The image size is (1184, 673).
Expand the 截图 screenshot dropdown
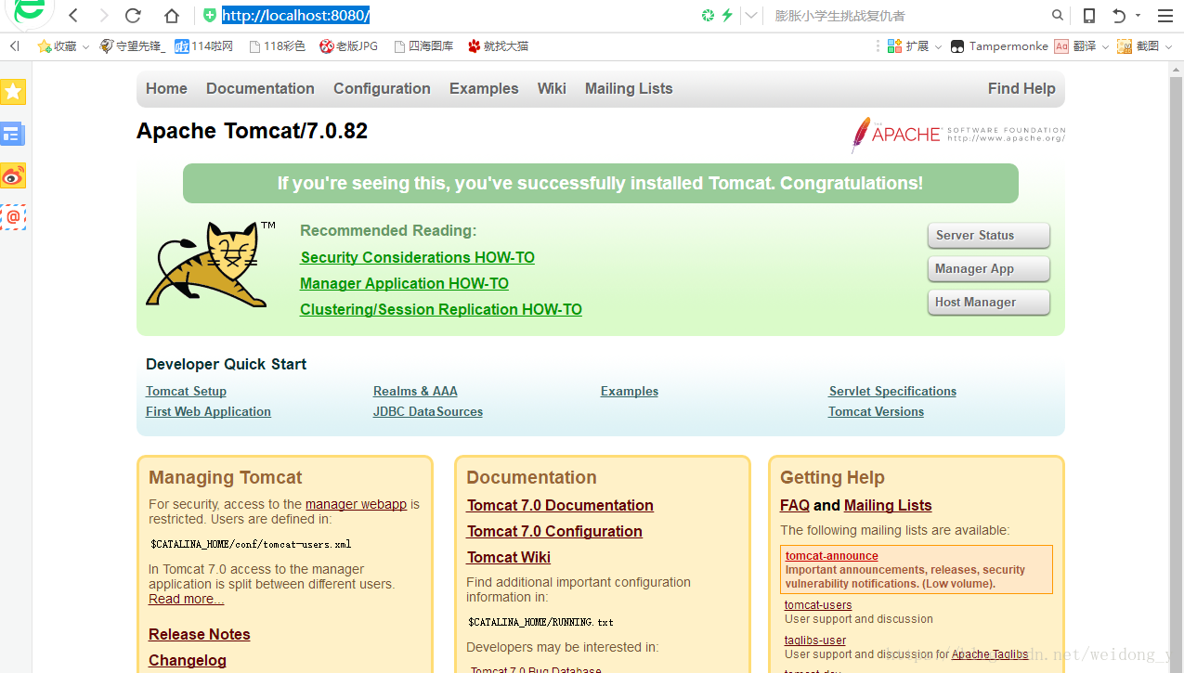click(1167, 46)
